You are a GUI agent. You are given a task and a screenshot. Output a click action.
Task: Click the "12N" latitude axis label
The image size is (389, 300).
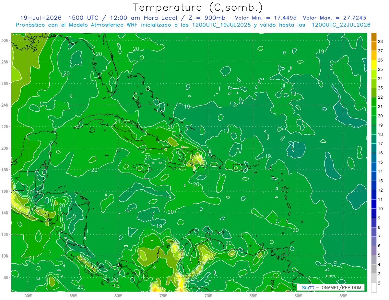pyautogui.click(x=6, y=234)
